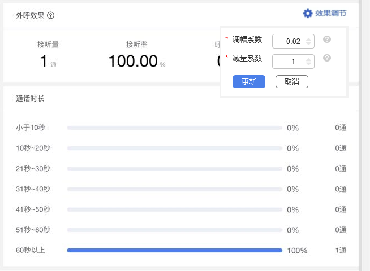Viewport: 370px width, 271px height.
Task: Open settings via the 效果调节 gear icon
Action: [308, 14]
